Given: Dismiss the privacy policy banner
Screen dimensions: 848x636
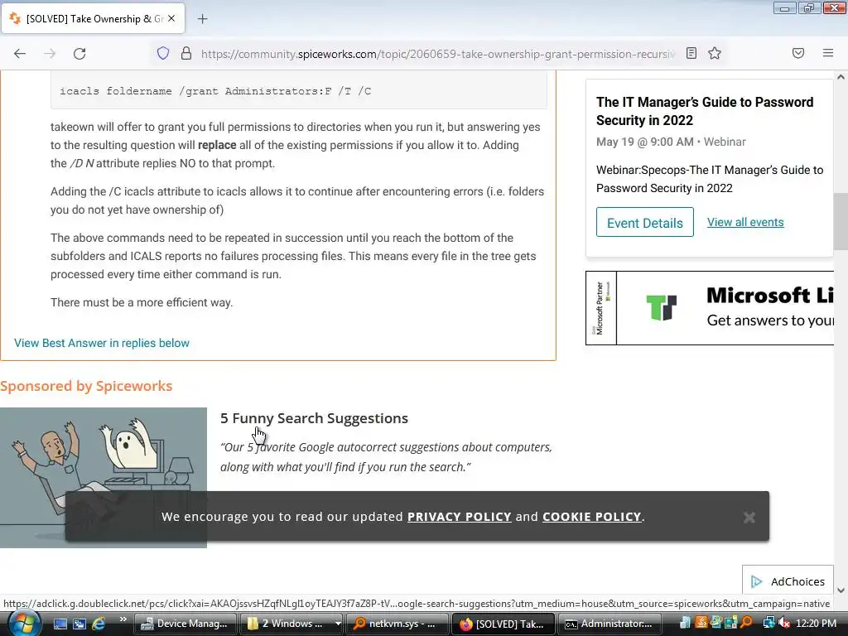Looking at the screenshot, I should 749,518.
